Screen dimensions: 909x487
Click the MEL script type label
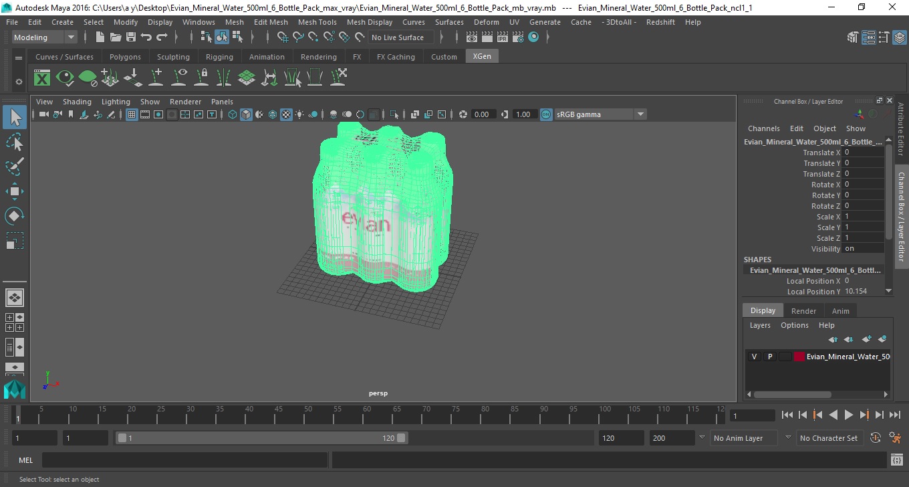pyautogui.click(x=25, y=460)
